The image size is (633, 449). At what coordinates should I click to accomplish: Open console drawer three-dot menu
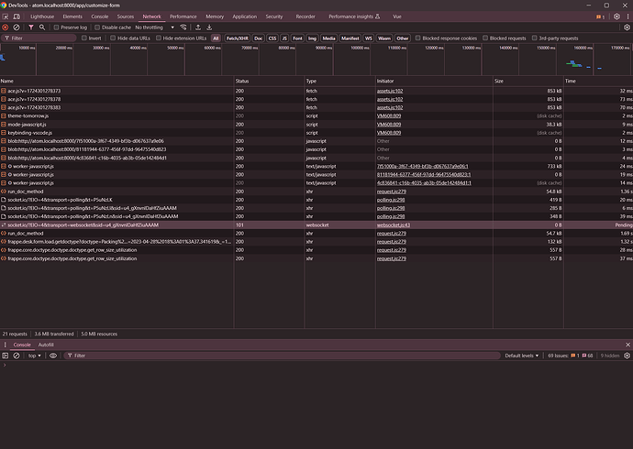pyautogui.click(x=6, y=345)
